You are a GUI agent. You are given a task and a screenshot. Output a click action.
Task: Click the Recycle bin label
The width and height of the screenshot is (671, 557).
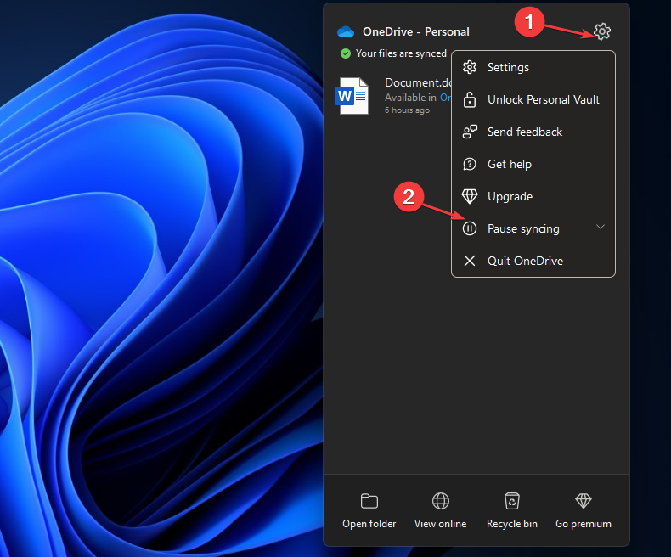(x=512, y=524)
